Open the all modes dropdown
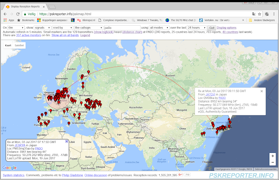The height and width of the screenshot is (180, 279). coord(159,28)
